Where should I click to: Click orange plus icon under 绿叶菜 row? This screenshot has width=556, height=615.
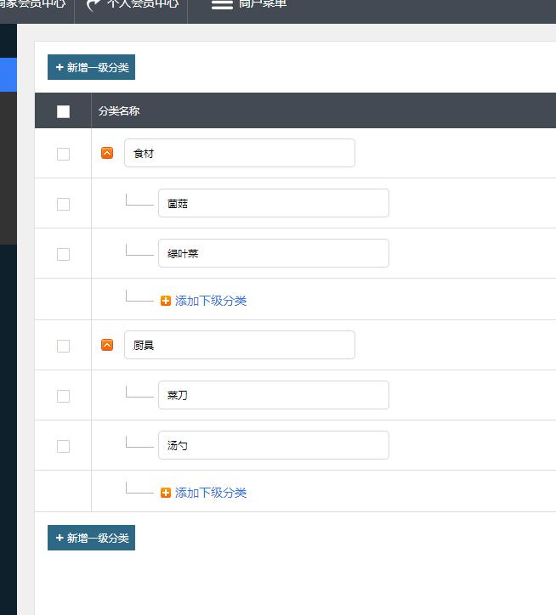coord(166,301)
